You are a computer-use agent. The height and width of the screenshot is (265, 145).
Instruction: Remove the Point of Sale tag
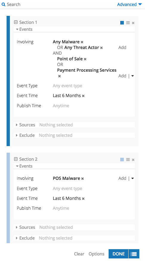tap(85, 59)
